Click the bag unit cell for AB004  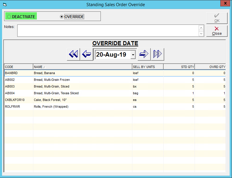[148, 93]
